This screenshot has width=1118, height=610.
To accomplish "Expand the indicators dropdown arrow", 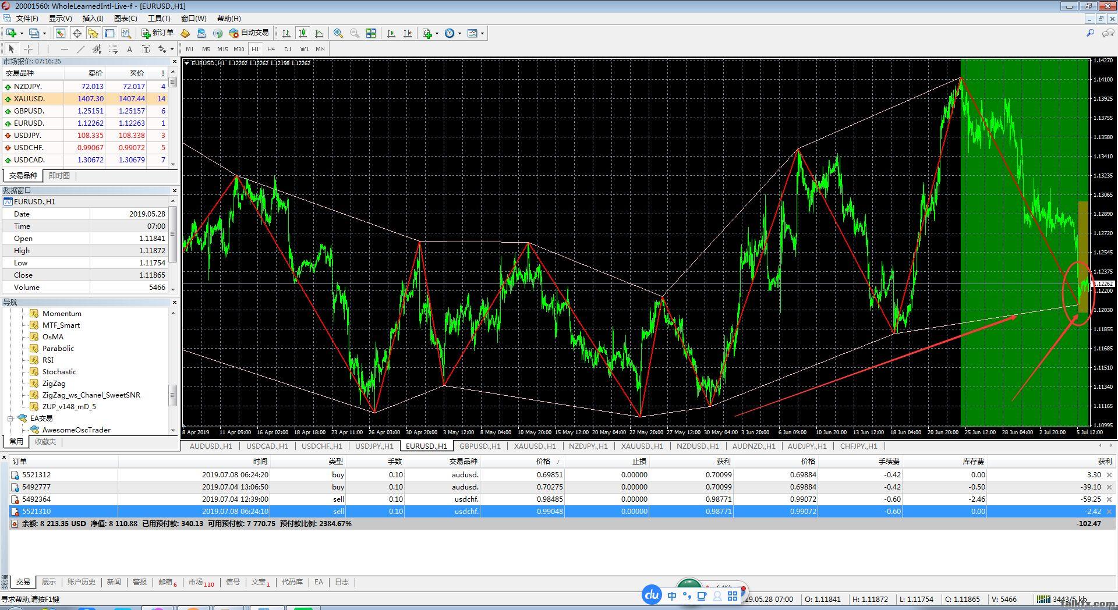I will coord(437,33).
